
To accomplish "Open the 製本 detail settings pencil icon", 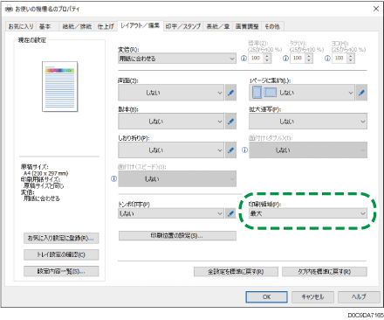I will point(230,122).
